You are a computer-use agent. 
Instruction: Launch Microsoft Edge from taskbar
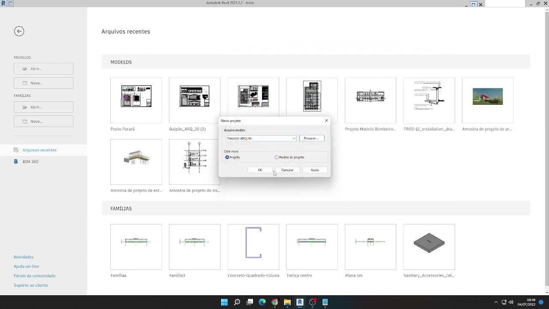262,302
